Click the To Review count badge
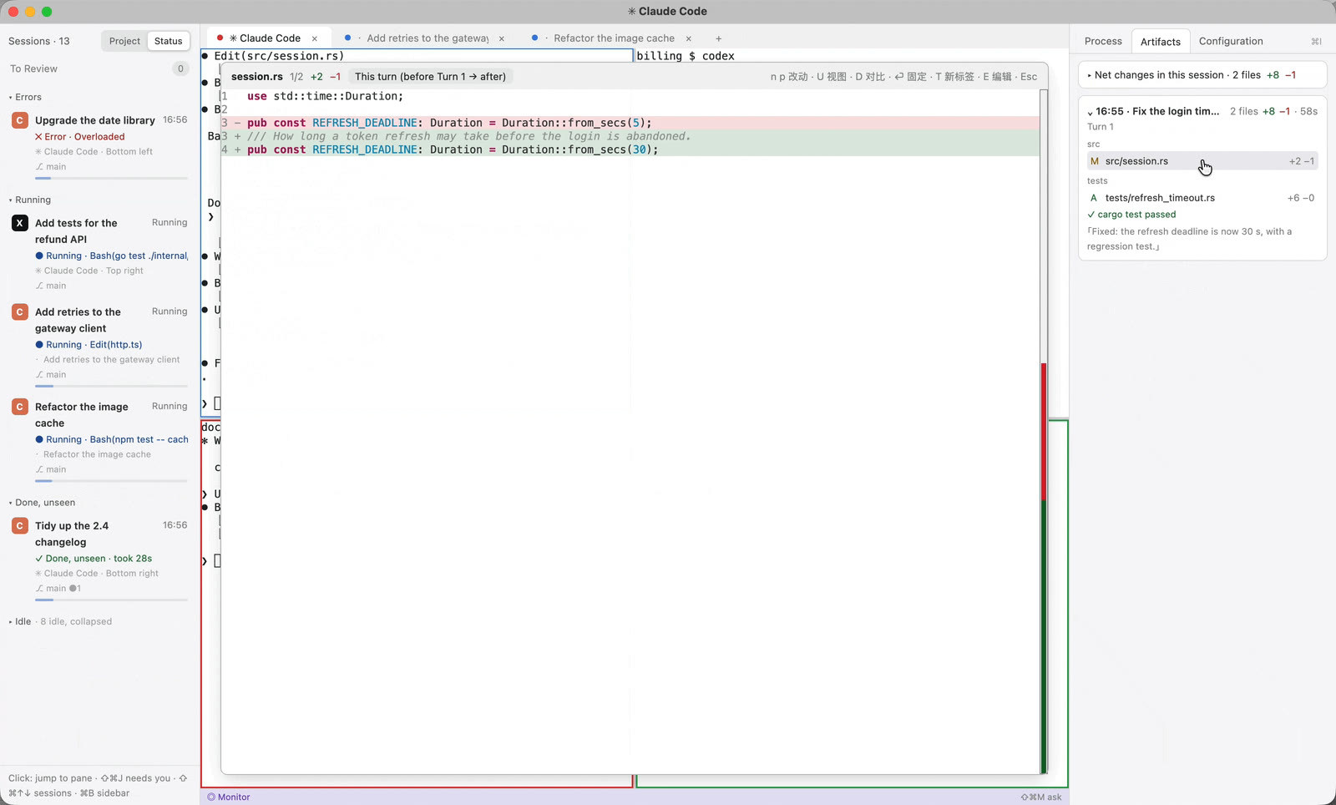Image resolution: width=1336 pixels, height=805 pixels. coord(180,68)
